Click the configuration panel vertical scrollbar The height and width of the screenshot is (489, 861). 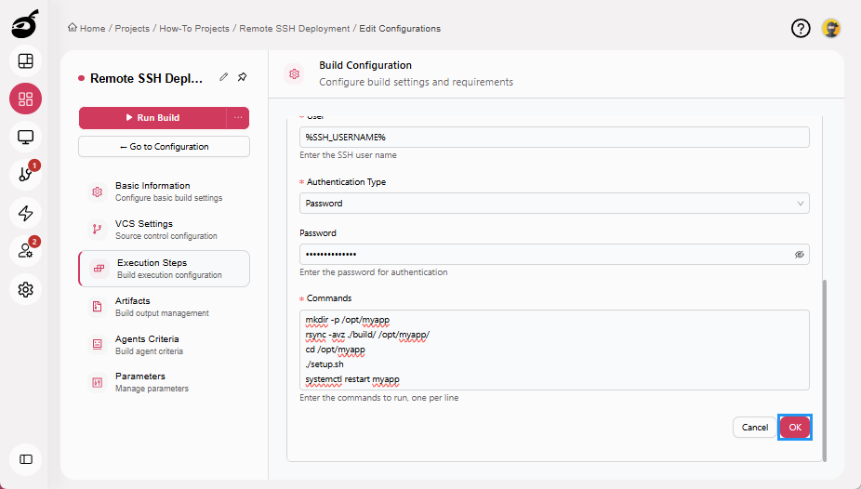pyautogui.click(x=824, y=369)
